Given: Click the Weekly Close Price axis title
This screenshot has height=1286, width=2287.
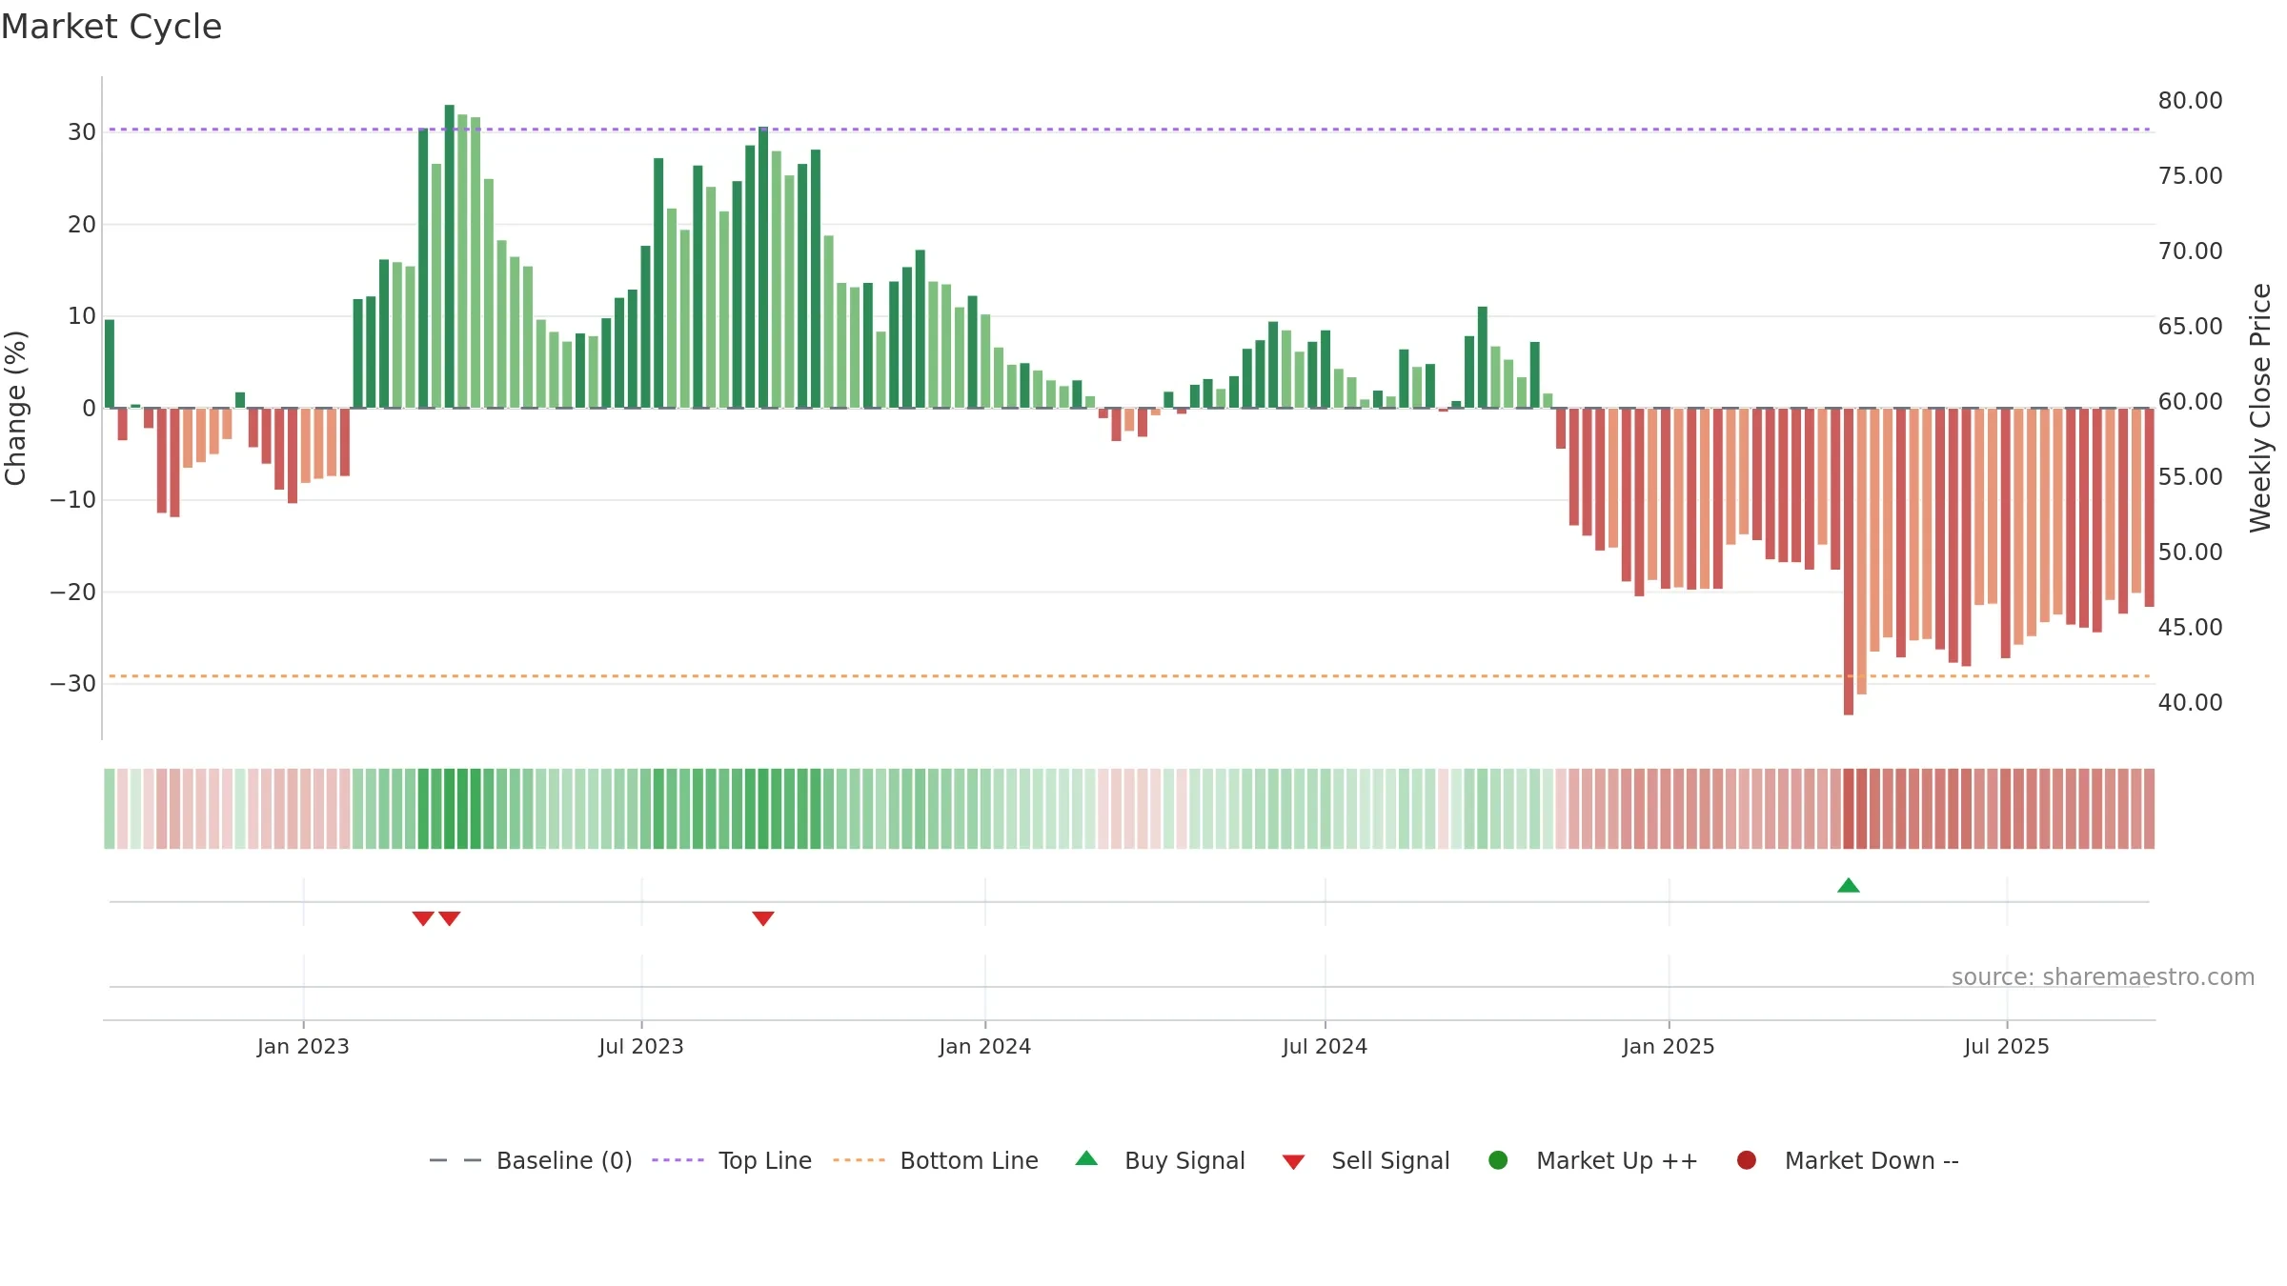Looking at the screenshot, I should point(2260,408).
